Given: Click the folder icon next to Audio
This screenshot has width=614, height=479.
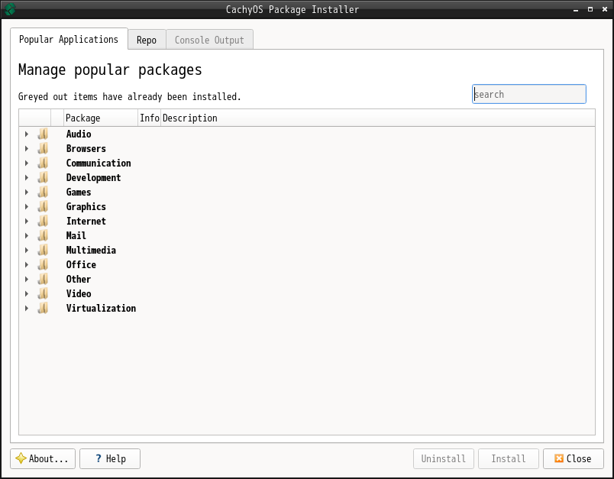Looking at the screenshot, I should tap(43, 134).
